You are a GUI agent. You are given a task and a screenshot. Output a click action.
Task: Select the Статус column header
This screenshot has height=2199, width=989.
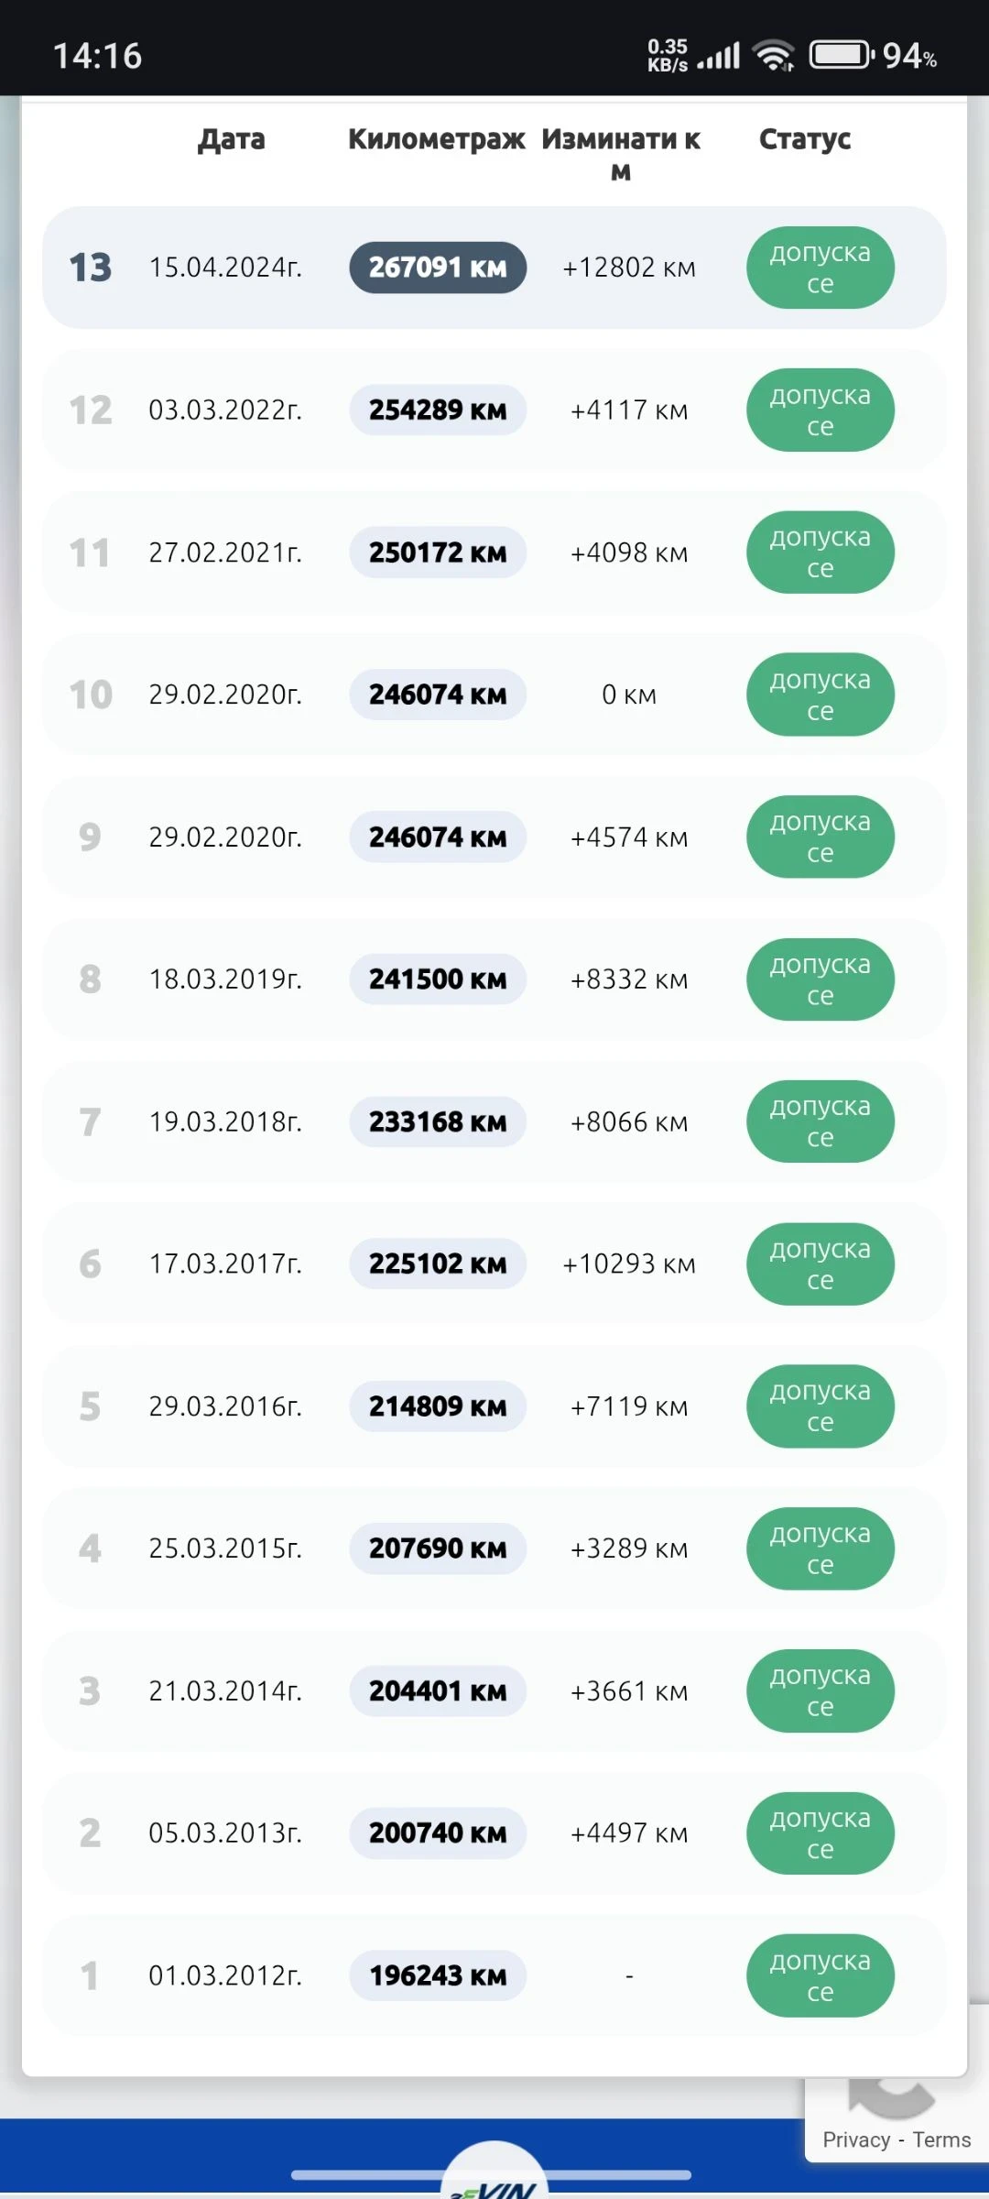805,139
